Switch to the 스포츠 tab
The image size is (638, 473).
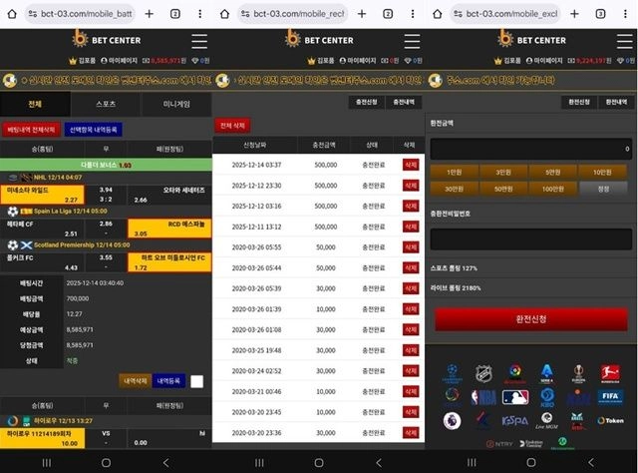pos(106,105)
